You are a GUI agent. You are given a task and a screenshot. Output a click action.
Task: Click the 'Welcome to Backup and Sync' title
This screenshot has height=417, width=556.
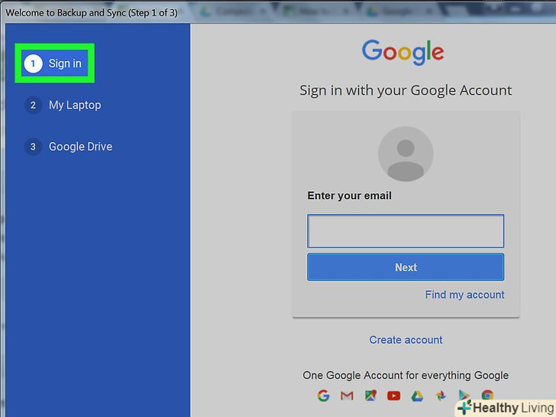pos(92,13)
